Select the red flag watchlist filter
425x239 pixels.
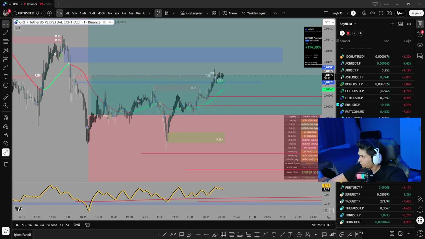point(348,33)
